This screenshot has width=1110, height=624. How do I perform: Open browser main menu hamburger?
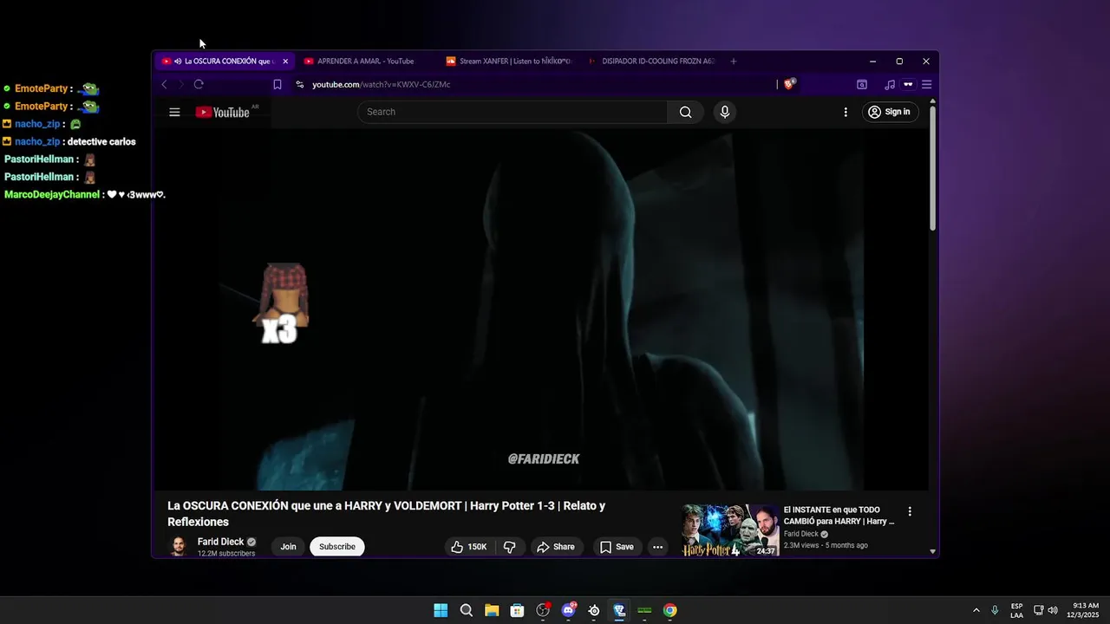[926, 84]
